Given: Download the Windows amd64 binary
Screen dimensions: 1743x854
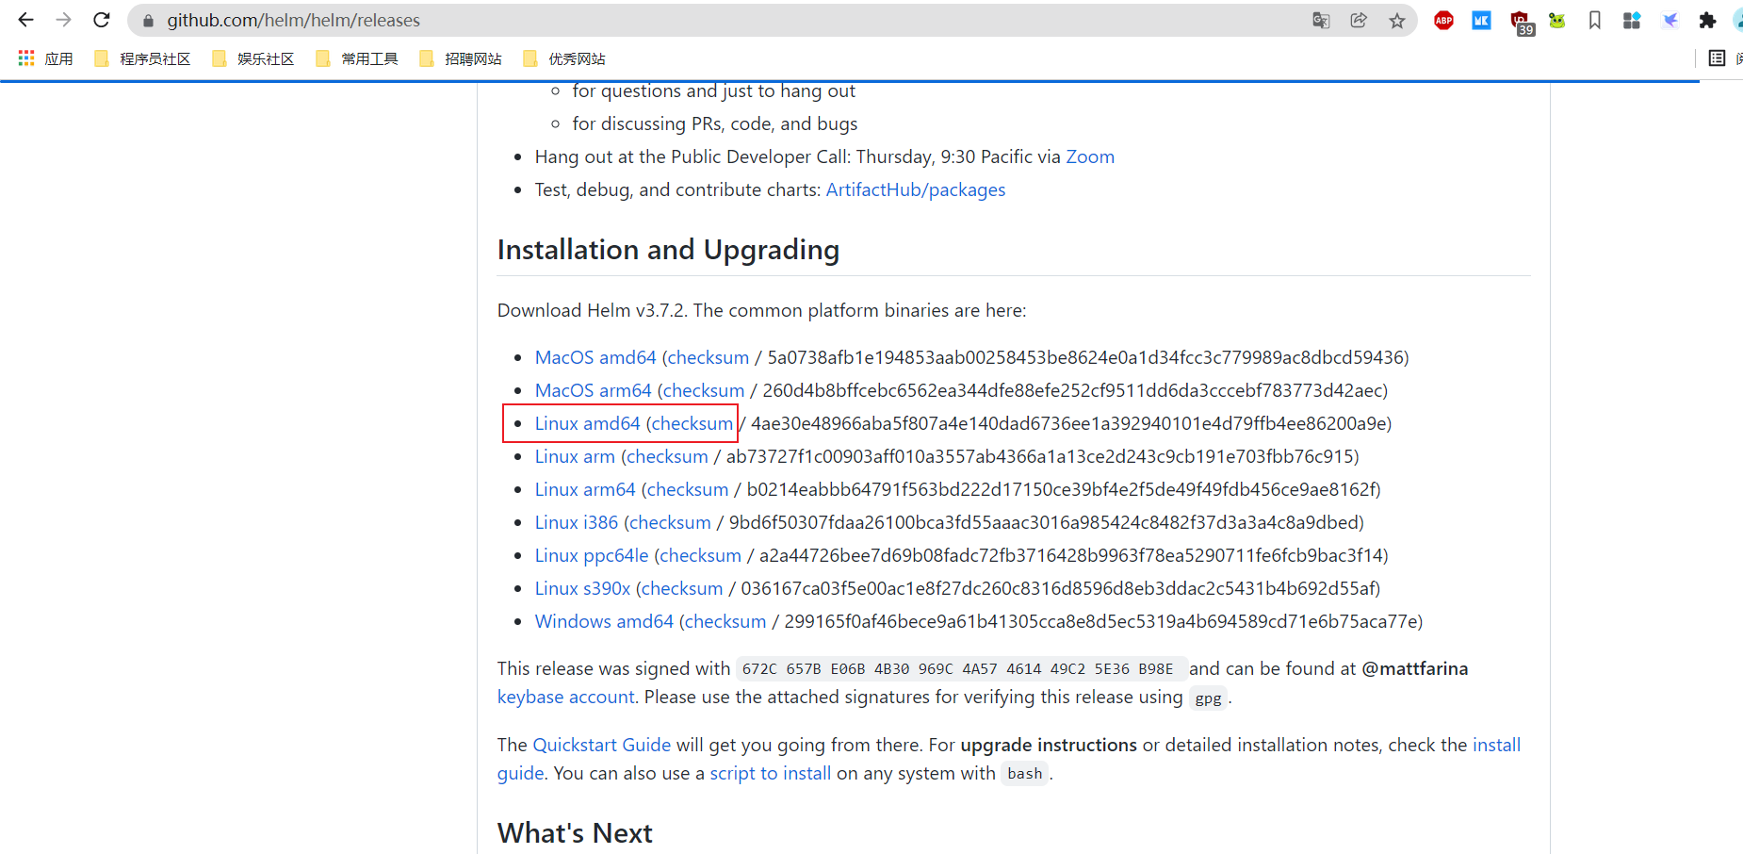Looking at the screenshot, I should (604, 621).
